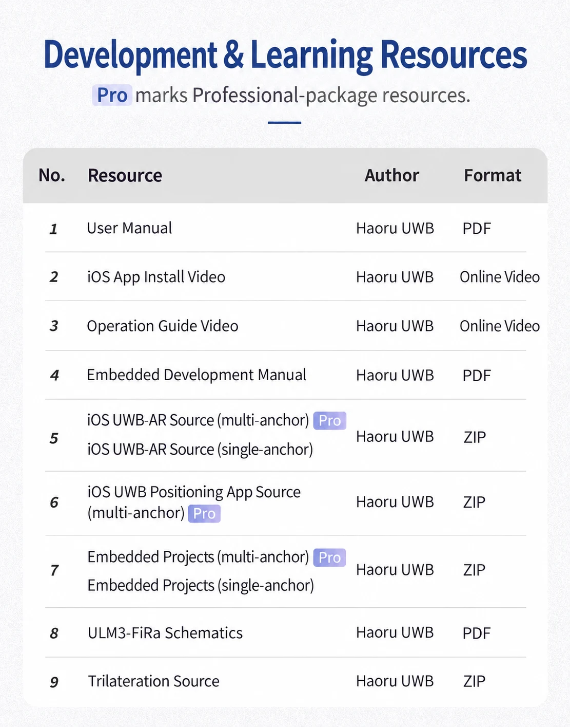The height and width of the screenshot is (727, 570).
Task: Click Haoru UWB author of Embedded Development Manual
Action: [395, 376]
